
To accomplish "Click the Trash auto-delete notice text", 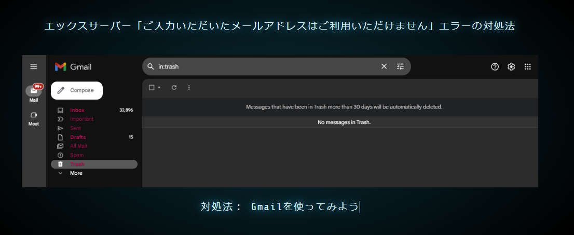I will (x=344, y=107).
